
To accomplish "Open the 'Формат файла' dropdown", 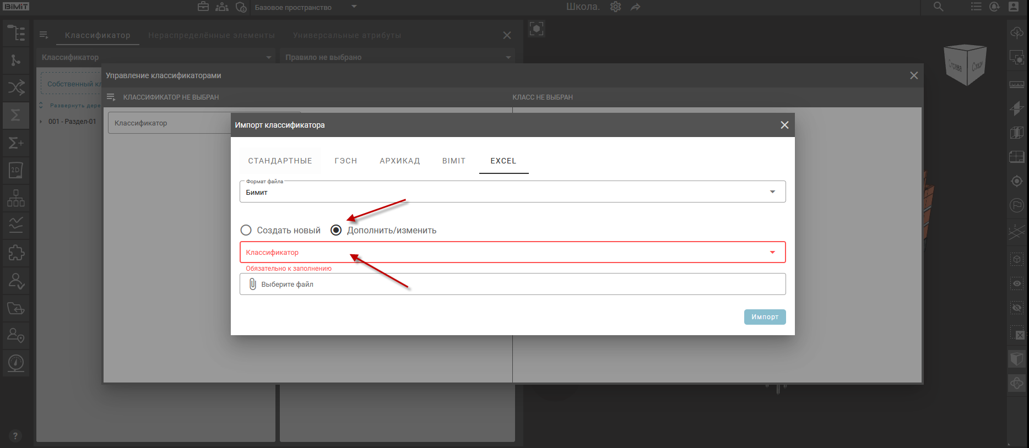I will coord(512,192).
